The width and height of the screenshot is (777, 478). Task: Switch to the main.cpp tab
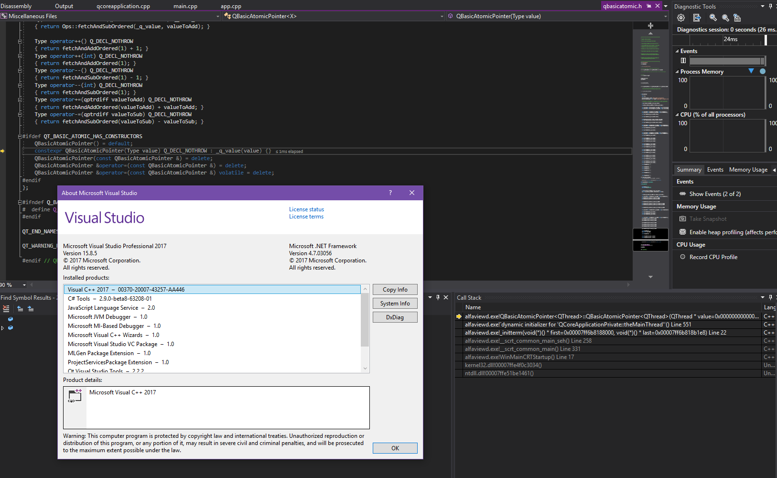pos(185,6)
